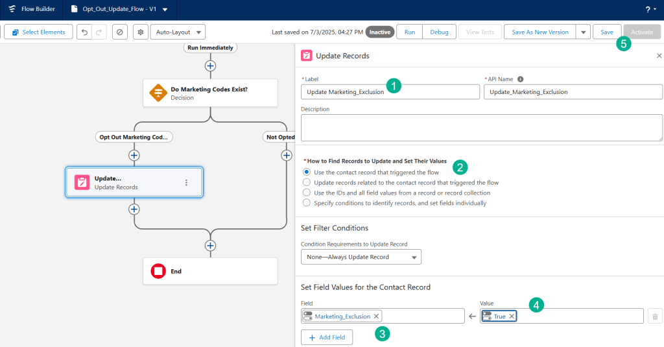
Task: Open the Auto-Layout dropdown
Action: [178, 32]
